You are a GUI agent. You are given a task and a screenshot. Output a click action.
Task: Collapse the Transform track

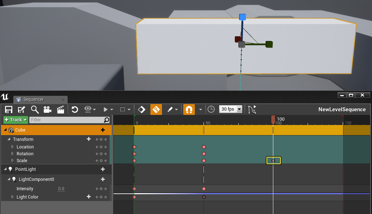click(x=9, y=139)
